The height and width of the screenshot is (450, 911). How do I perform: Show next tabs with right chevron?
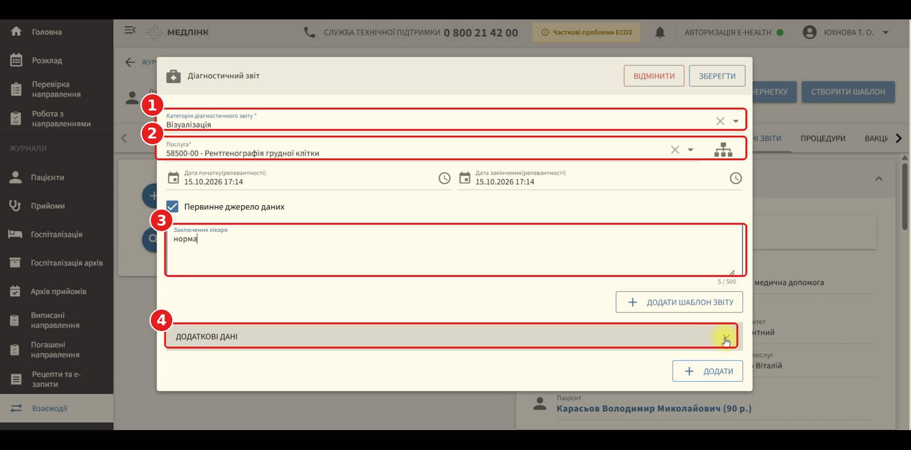click(898, 138)
